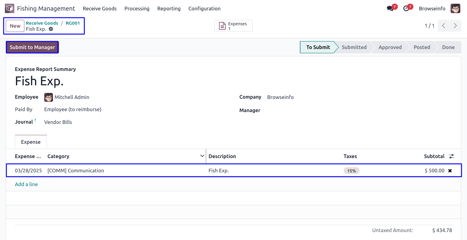Sort by the Expense date column header
This screenshot has height=240, width=467.
tap(28, 156)
